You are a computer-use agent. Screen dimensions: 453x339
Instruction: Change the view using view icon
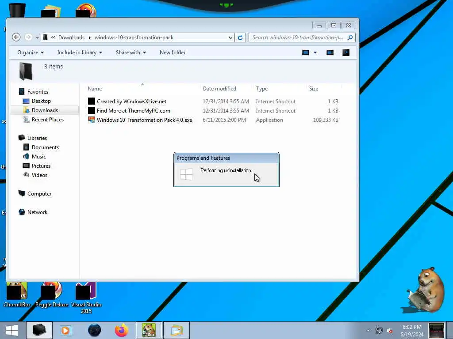306,53
